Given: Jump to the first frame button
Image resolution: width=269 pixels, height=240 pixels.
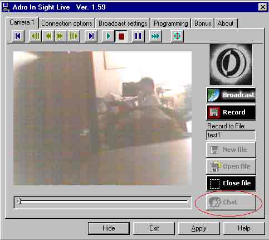Looking at the screenshot, I should coord(18,36).
